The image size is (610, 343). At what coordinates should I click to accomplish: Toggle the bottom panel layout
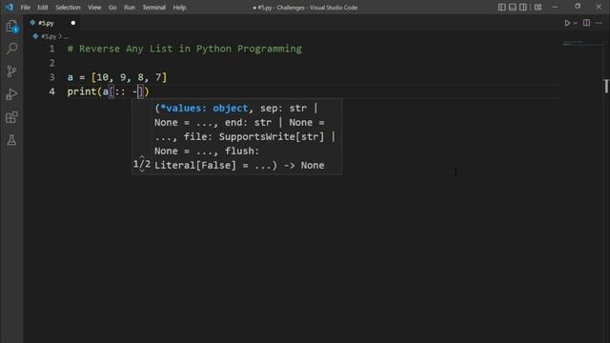coord(513,7)
